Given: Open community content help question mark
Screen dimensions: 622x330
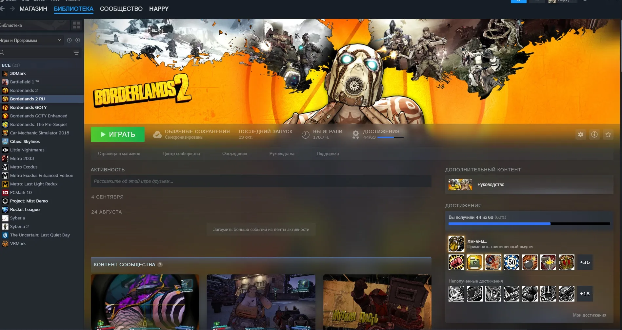Looking at the screenshot, I should [160, 265].
